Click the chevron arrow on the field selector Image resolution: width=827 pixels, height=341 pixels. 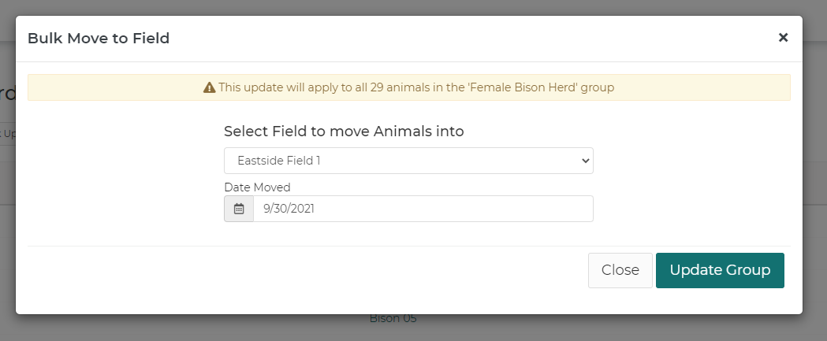click(585, 161)
